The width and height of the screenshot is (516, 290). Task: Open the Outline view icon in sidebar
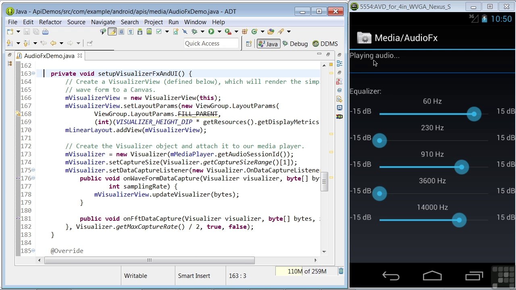click(x=339, y=63)
